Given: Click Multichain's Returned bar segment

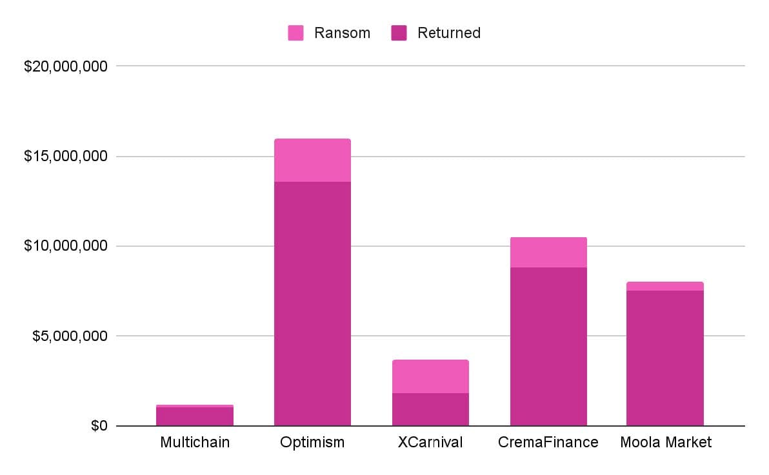Looking at the screenshot, I should coord(195,416).
